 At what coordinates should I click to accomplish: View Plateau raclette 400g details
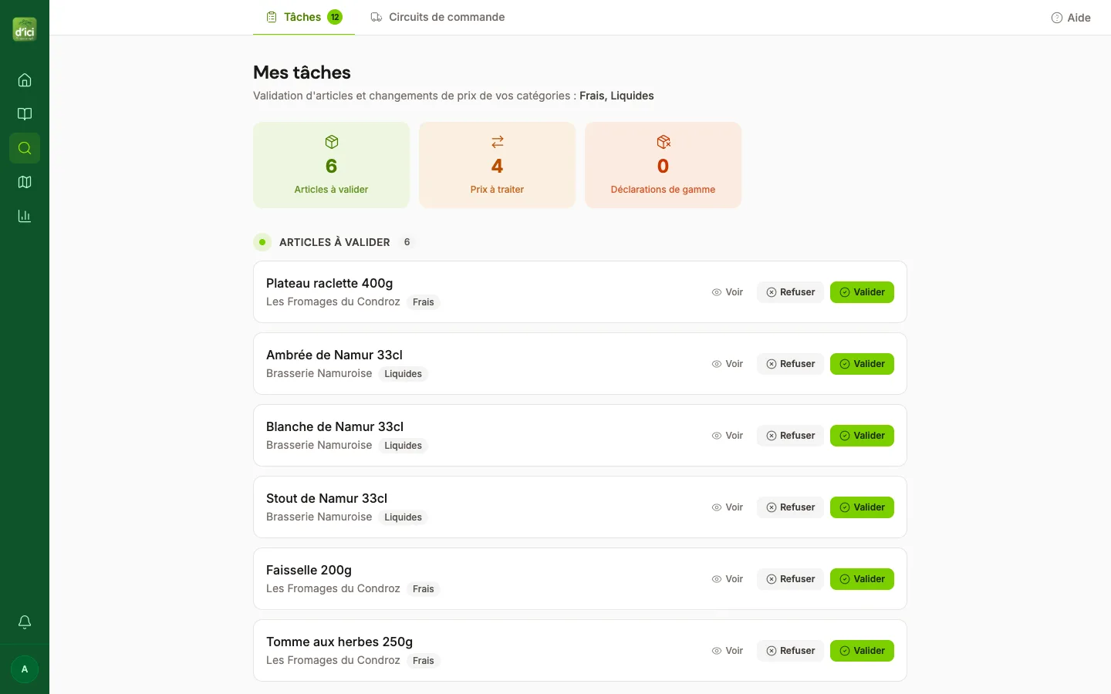point(727,292)
